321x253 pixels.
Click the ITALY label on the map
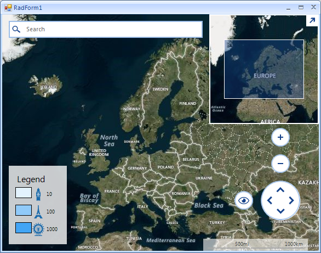[x=142, y=207]
